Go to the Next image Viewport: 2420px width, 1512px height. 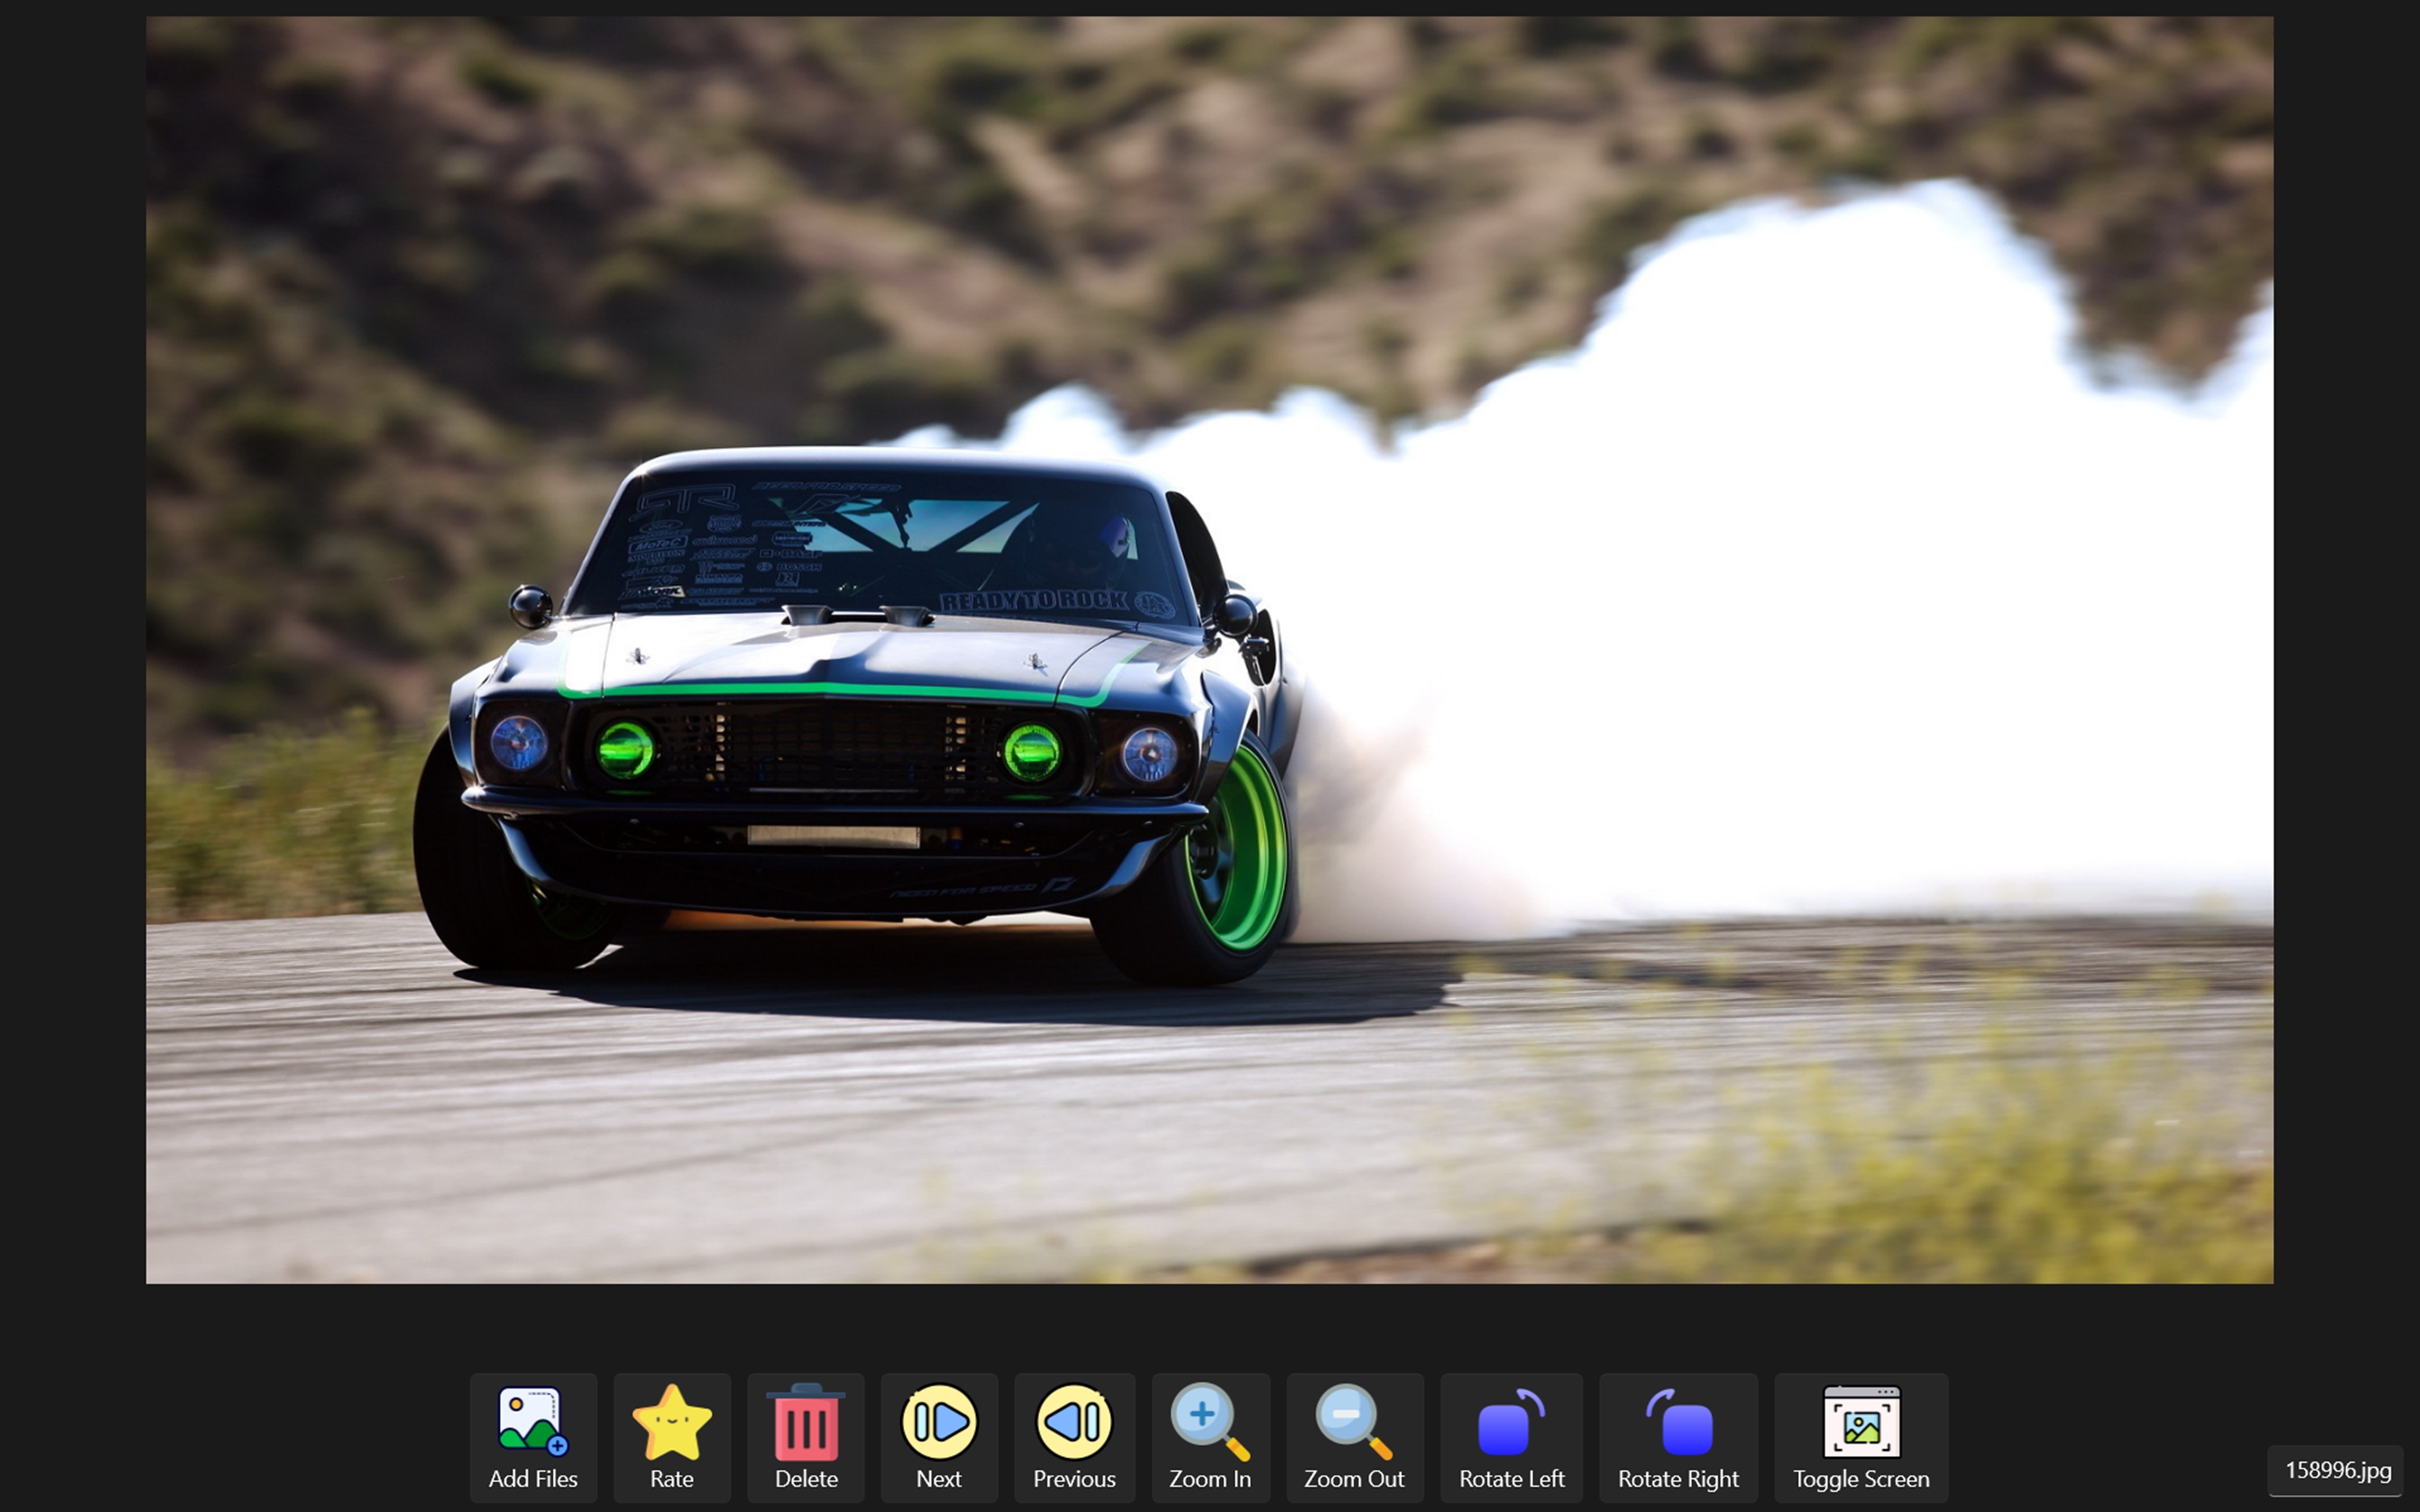(x=939, y=1421)
